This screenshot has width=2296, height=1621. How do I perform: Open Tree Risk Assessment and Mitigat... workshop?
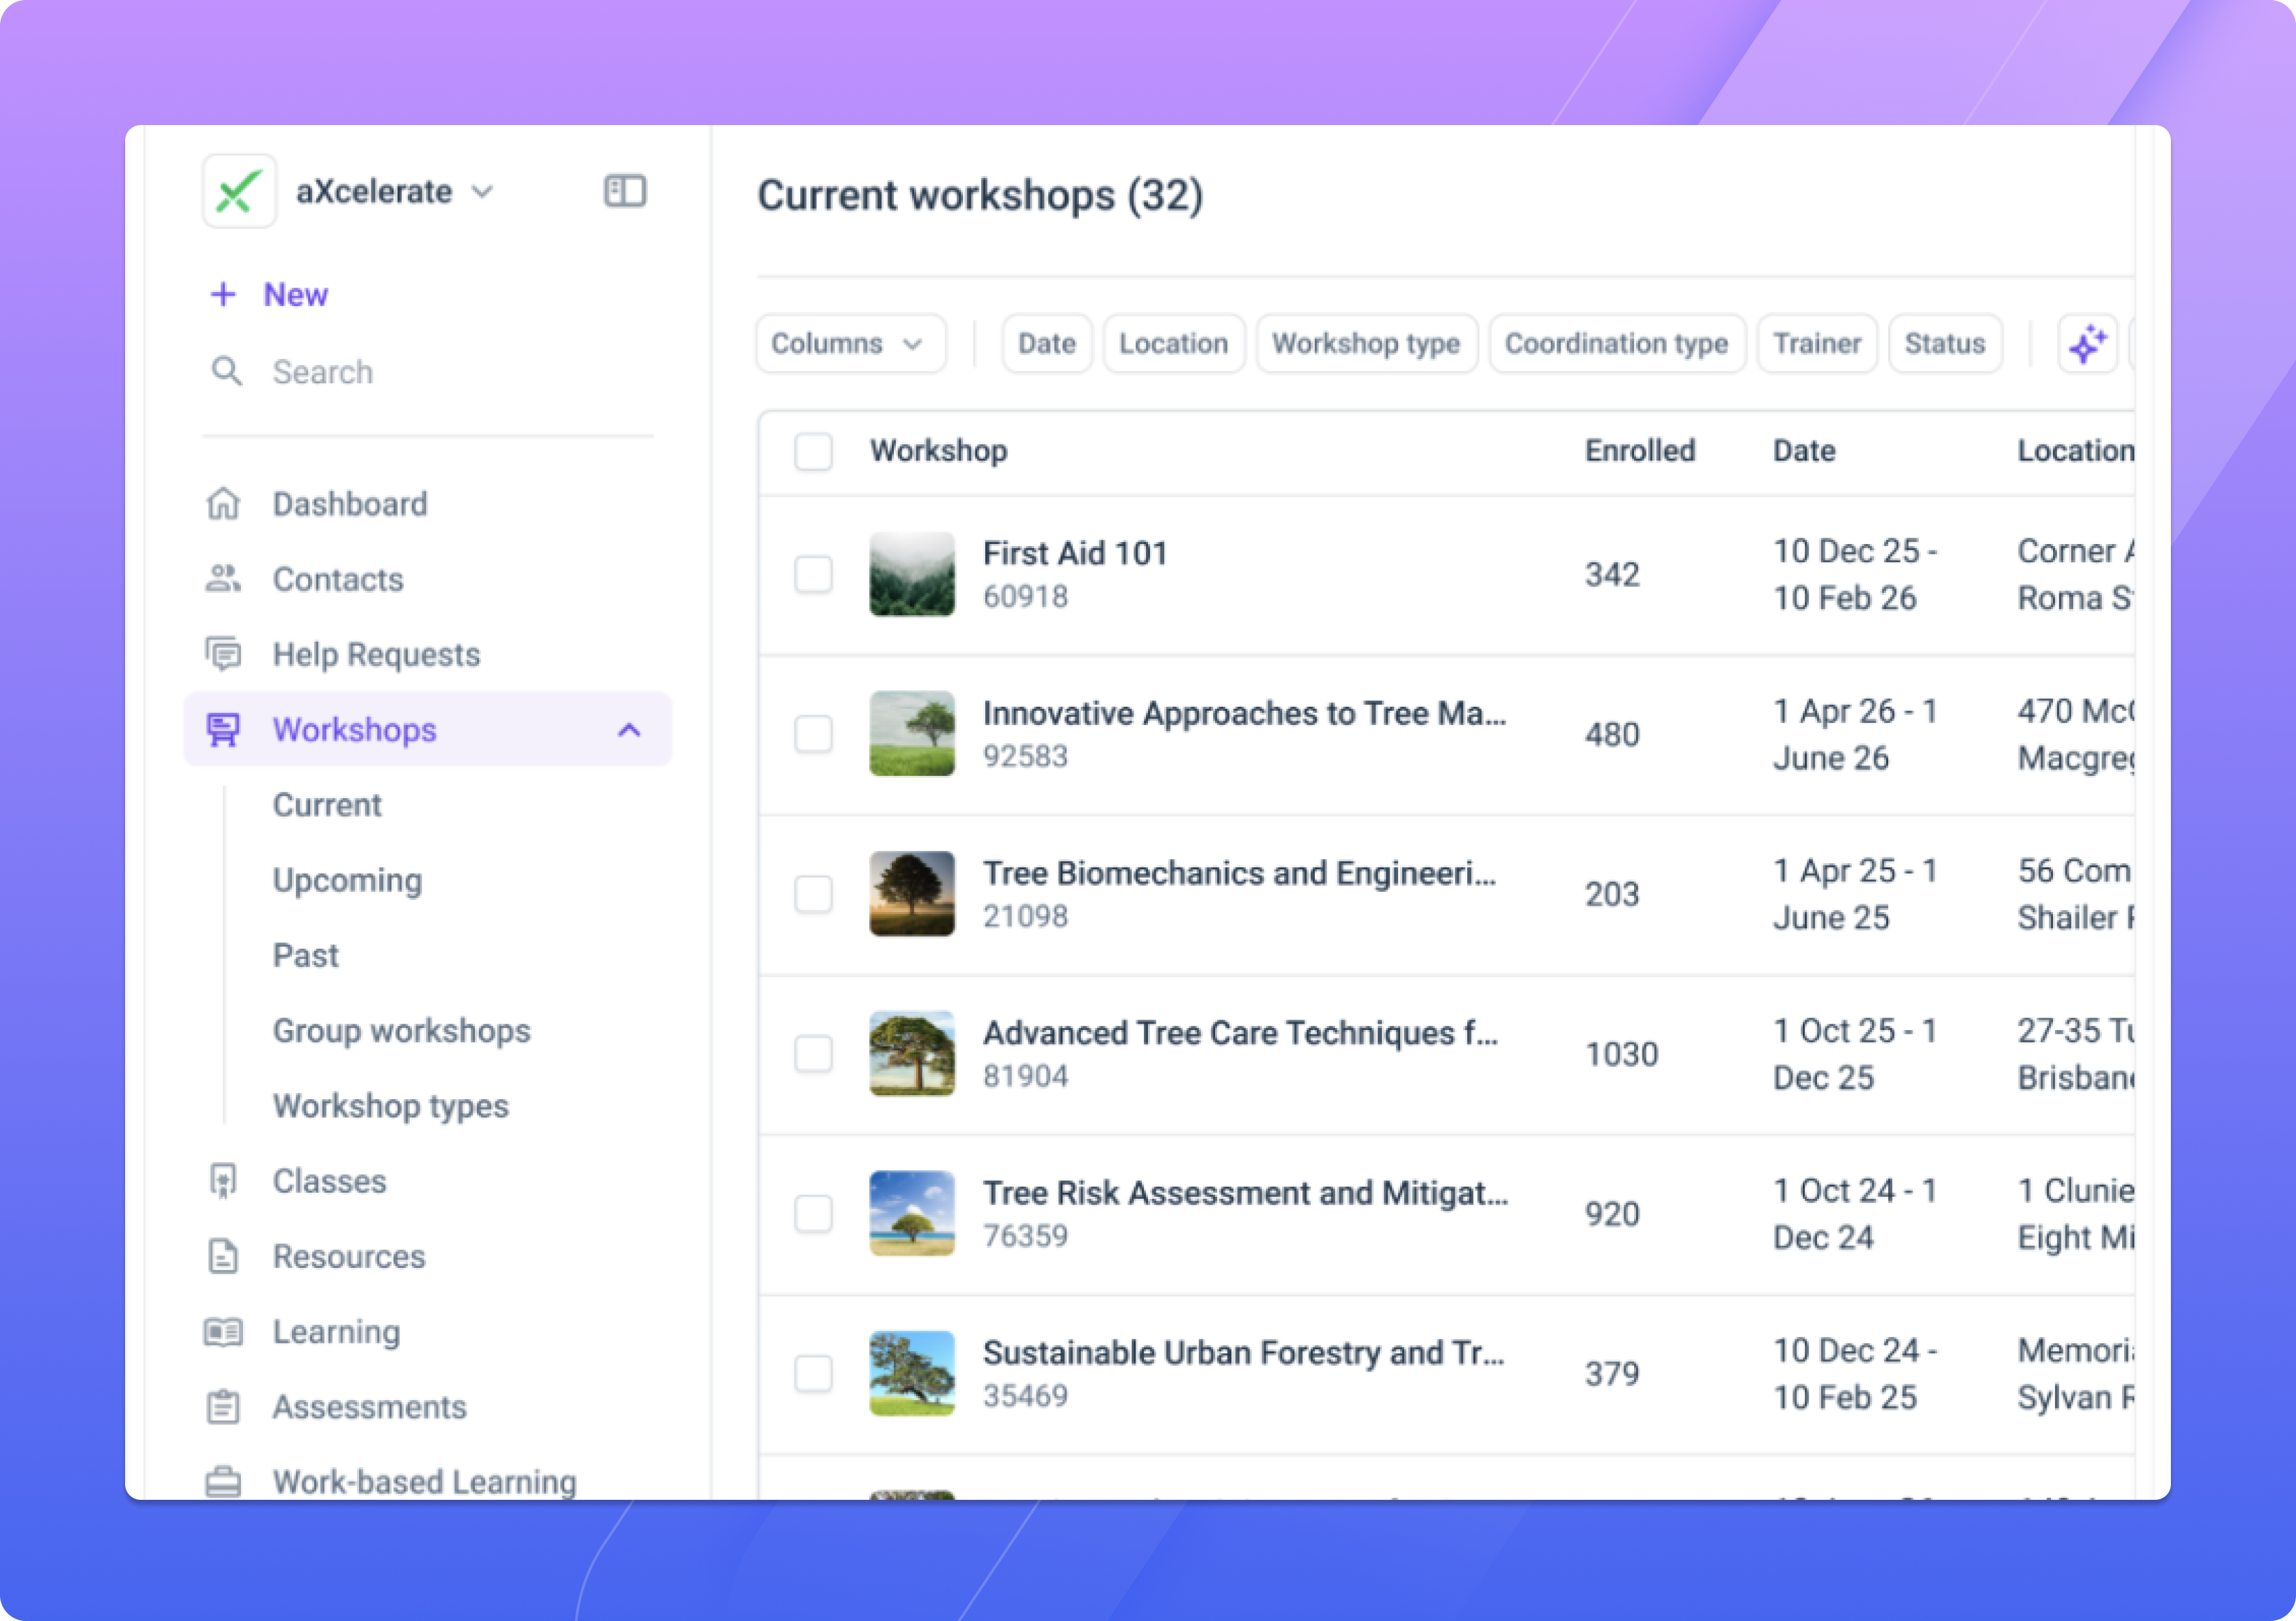click(x=1245, y=1193)
